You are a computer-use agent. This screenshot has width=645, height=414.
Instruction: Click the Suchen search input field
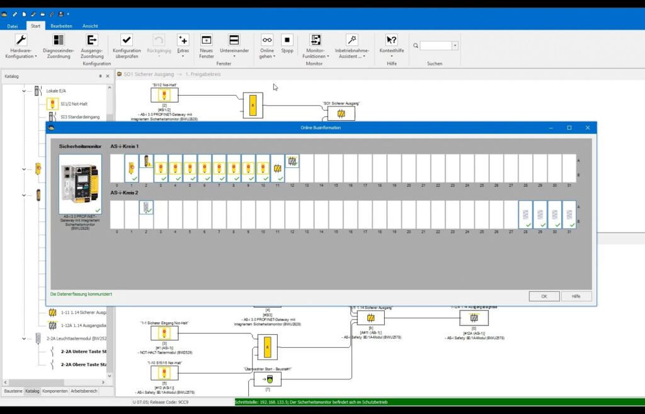coord(436,46)
